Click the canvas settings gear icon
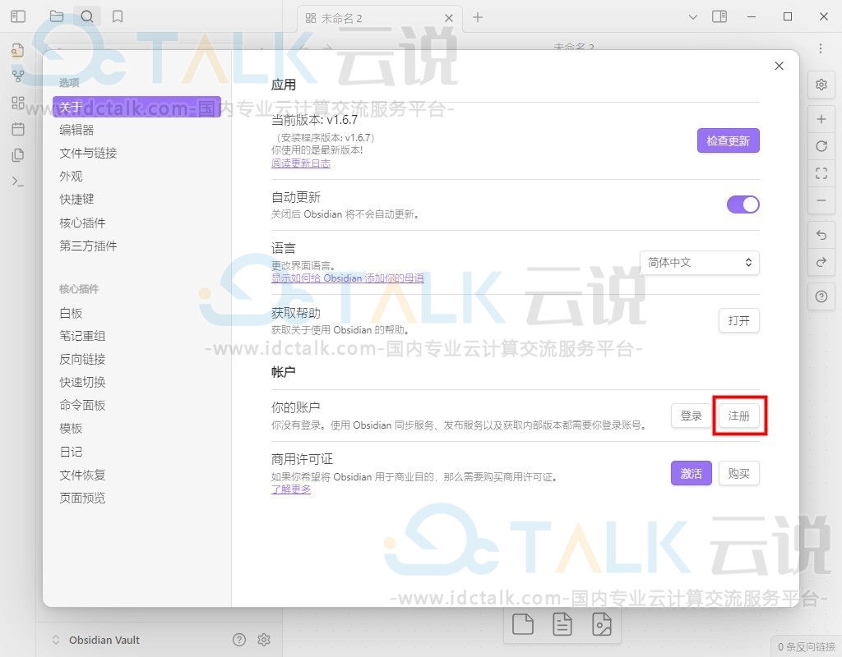The width and height of the screenshot is (842, 657). [821, 85]
